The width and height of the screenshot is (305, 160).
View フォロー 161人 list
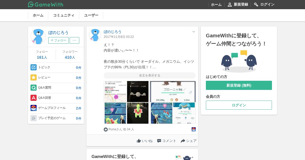(42, 55)
